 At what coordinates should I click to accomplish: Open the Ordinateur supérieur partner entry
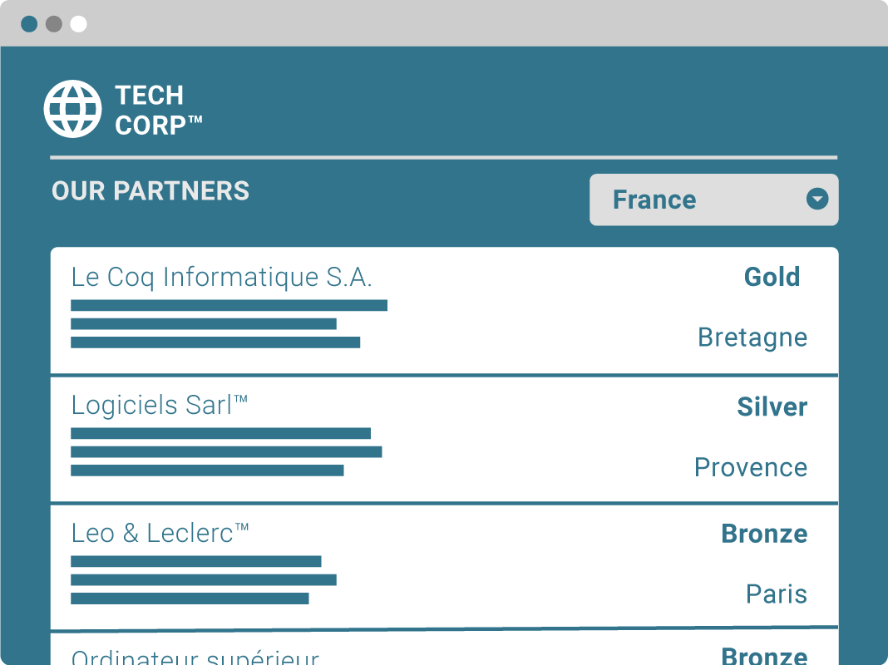tap(195, 657)
